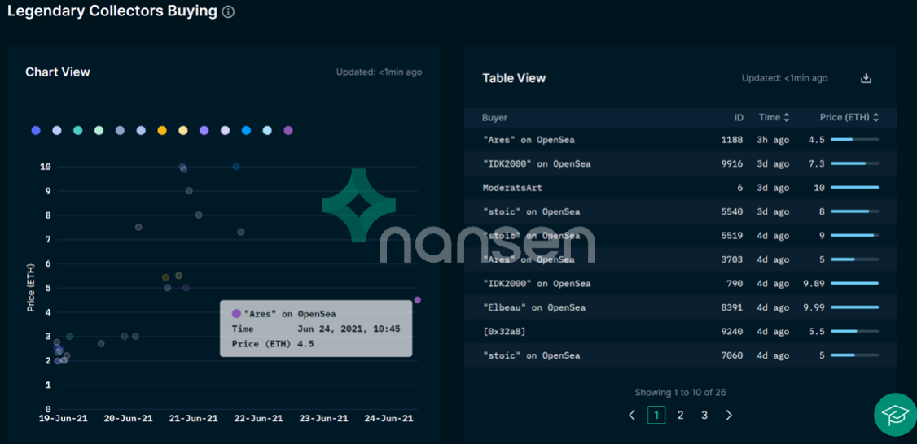Click the "IDK2000" on OpenSea row with ID 790

(680, 283)
